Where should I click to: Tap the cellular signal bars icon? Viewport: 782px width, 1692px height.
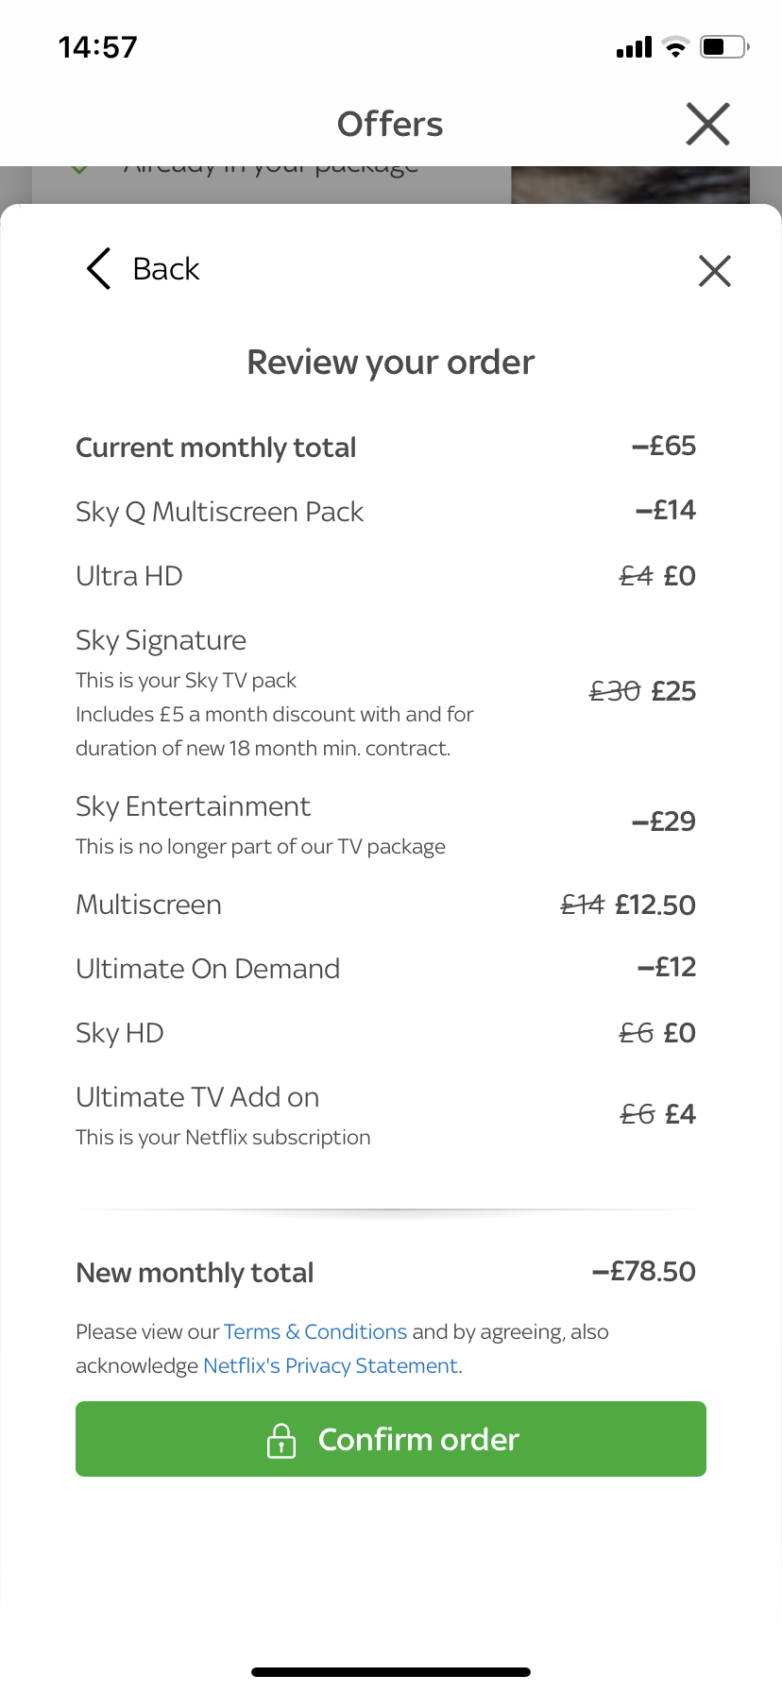point(634,47)
